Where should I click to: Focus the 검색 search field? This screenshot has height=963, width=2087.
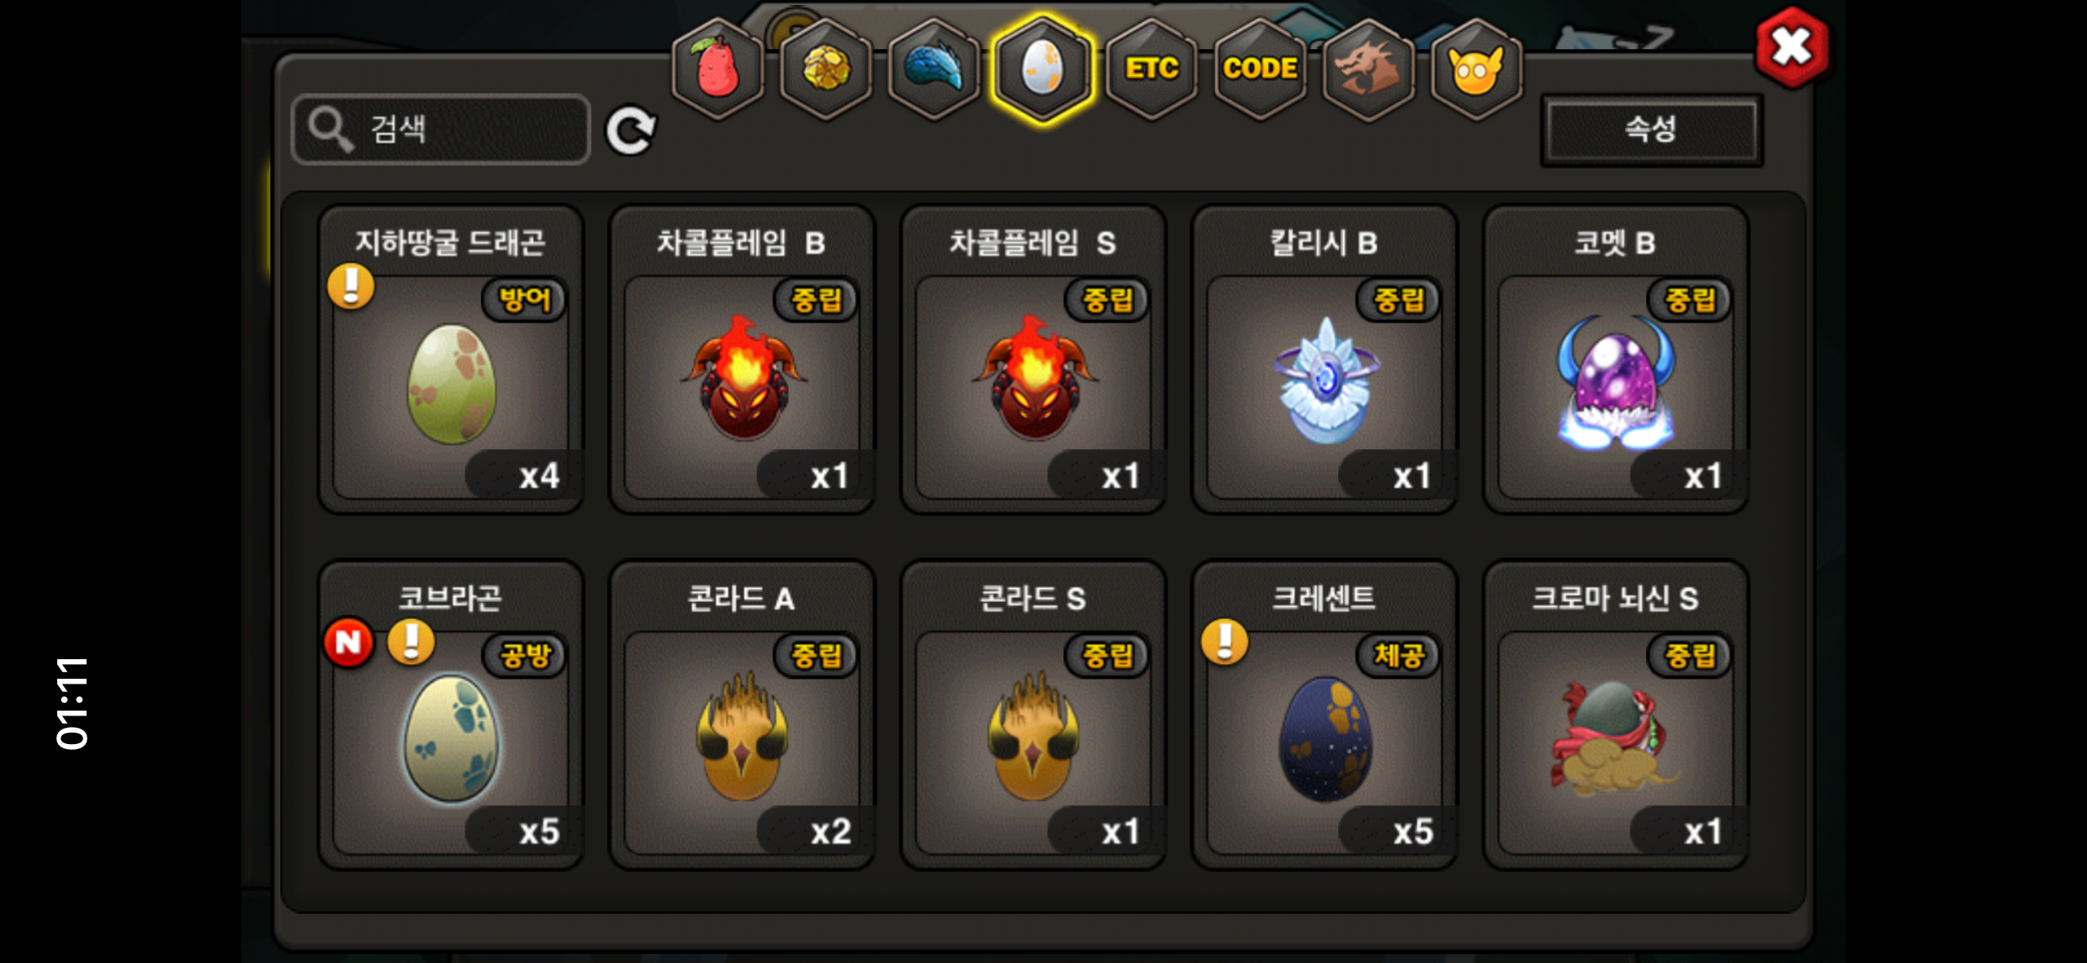(x=440, y=129)
